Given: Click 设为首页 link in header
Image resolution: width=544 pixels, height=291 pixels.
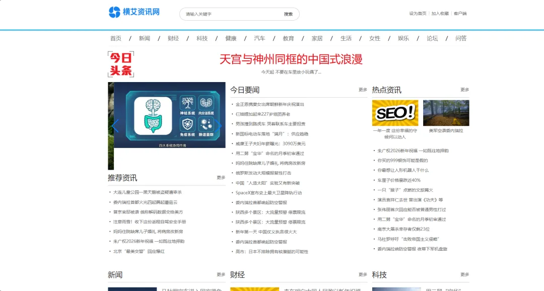Looking at the screenshot, I should coord(418,14).
